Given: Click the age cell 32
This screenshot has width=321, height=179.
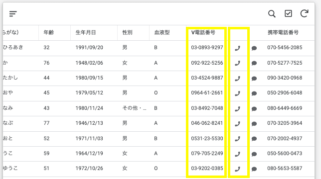Looking at the screenshot, I should [x=46, y=48].
